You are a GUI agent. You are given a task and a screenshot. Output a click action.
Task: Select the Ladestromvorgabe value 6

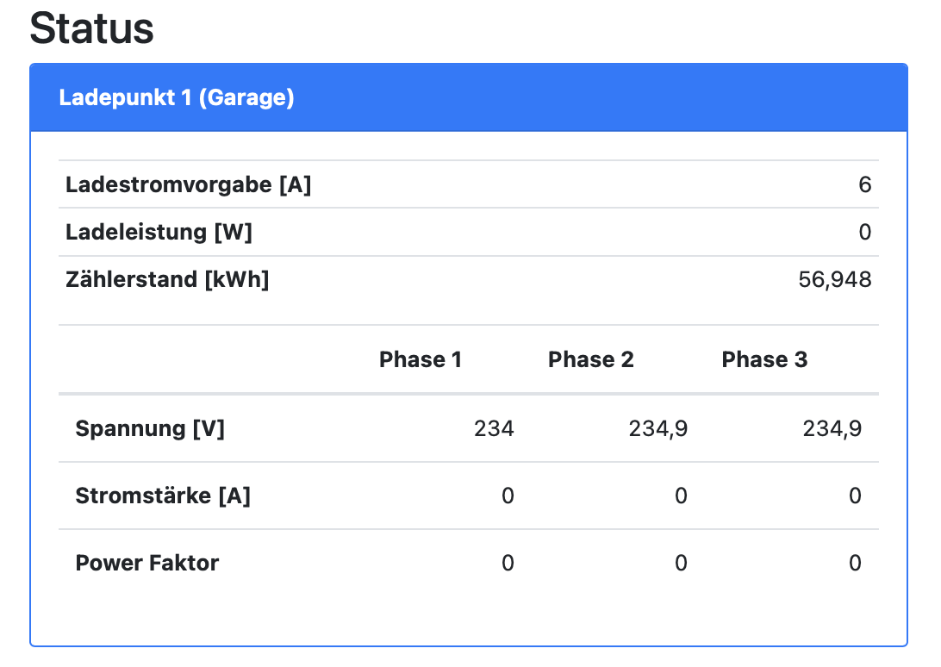point(864,184)
